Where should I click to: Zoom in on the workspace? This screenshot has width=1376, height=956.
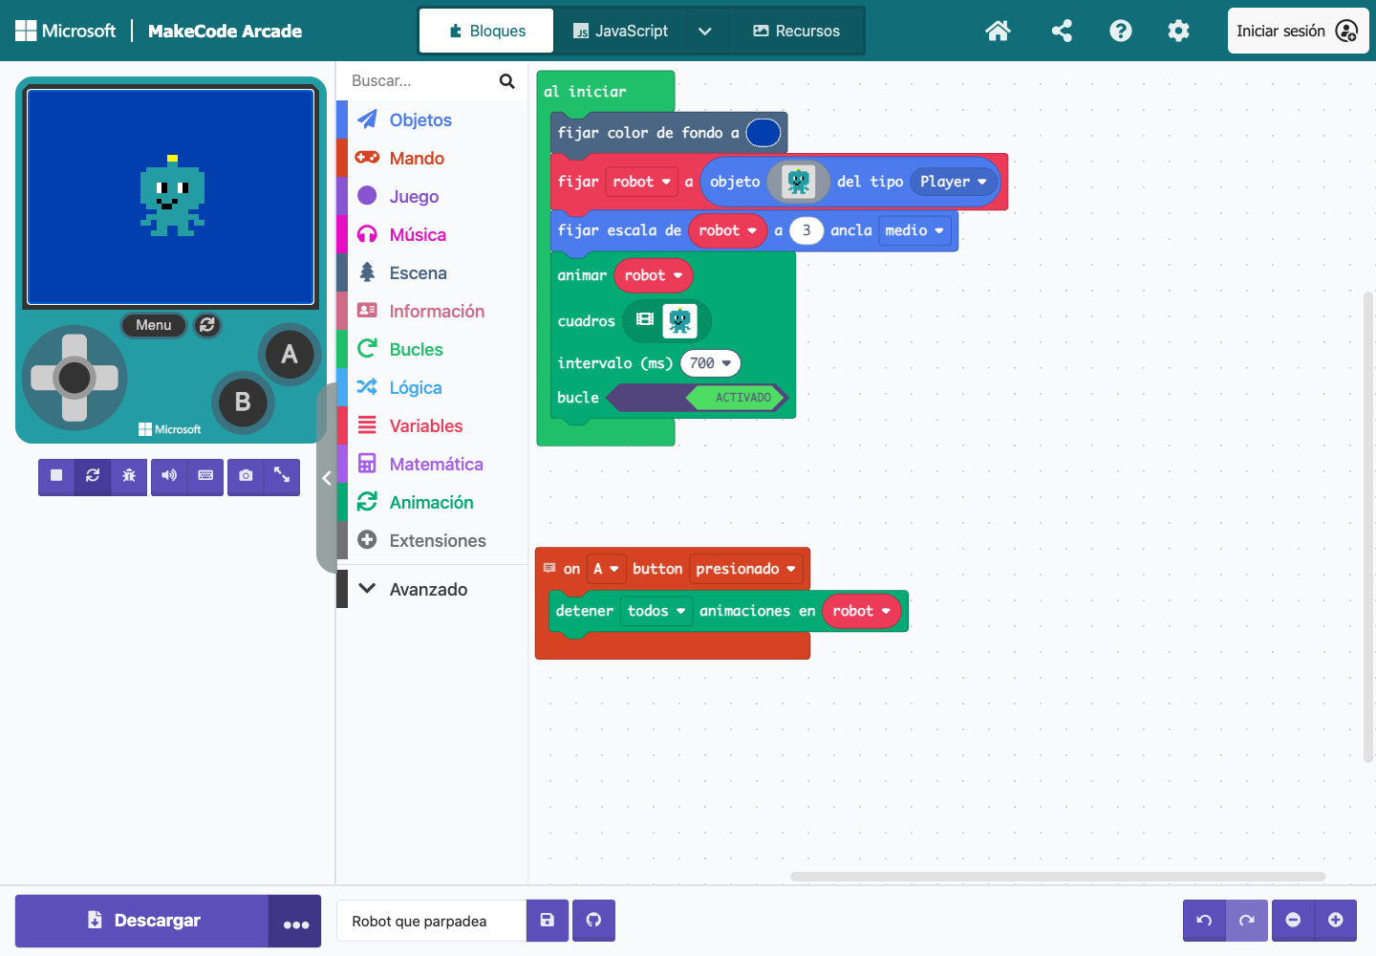1336,921
